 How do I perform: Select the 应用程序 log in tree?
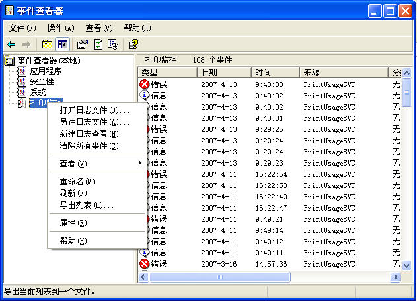tap(46, 71)
